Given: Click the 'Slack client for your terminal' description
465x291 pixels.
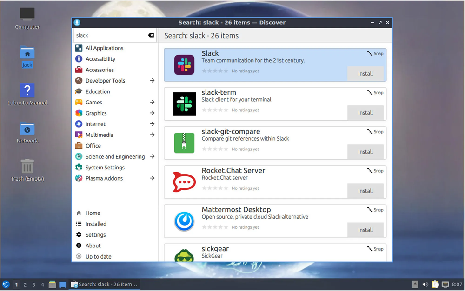Looking at the screenshot, I should 236,99.
